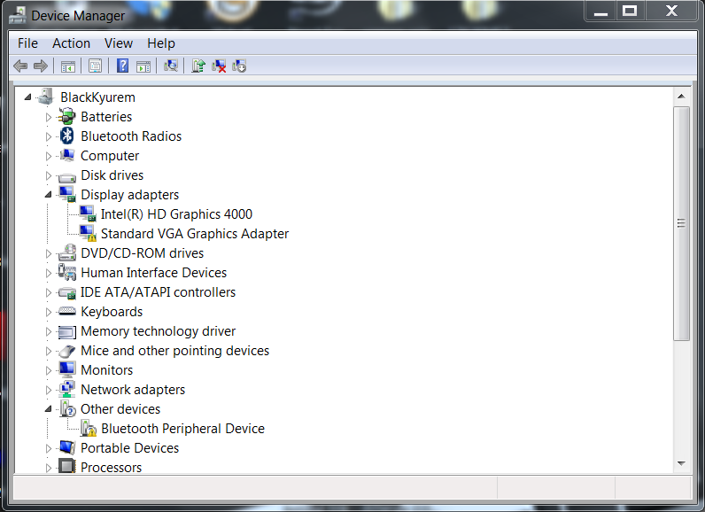705x512 pixels.
Task: Expand the Batteries node
Action: coord(49,117)
